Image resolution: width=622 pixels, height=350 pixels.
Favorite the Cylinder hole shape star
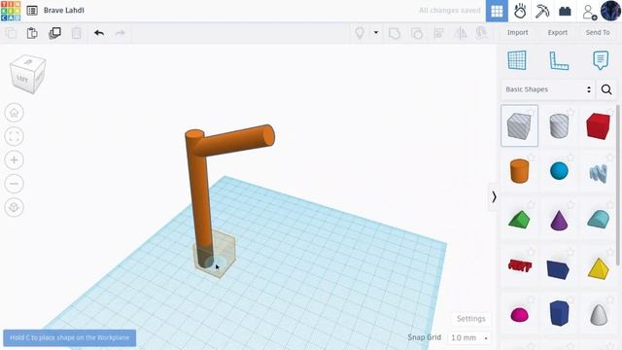click(570, 113)
